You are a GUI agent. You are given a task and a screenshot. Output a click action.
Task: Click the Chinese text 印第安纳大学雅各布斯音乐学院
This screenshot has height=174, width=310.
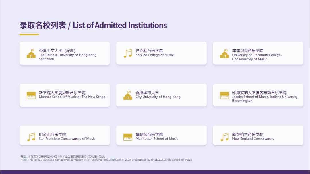(x=259, y=93)
